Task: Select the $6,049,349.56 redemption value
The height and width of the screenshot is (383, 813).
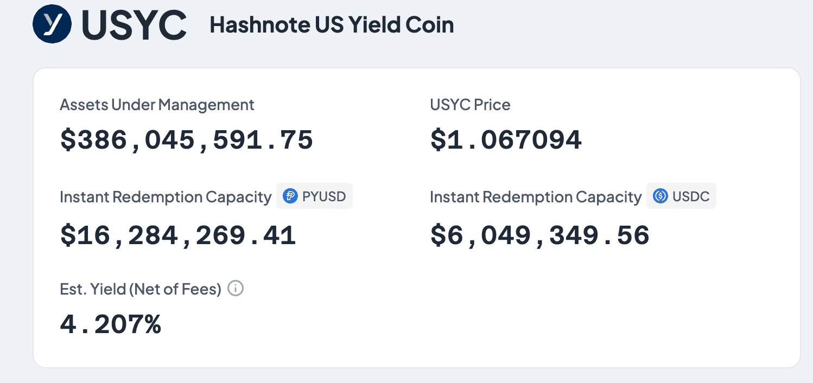Action: (x=539, y=235)
